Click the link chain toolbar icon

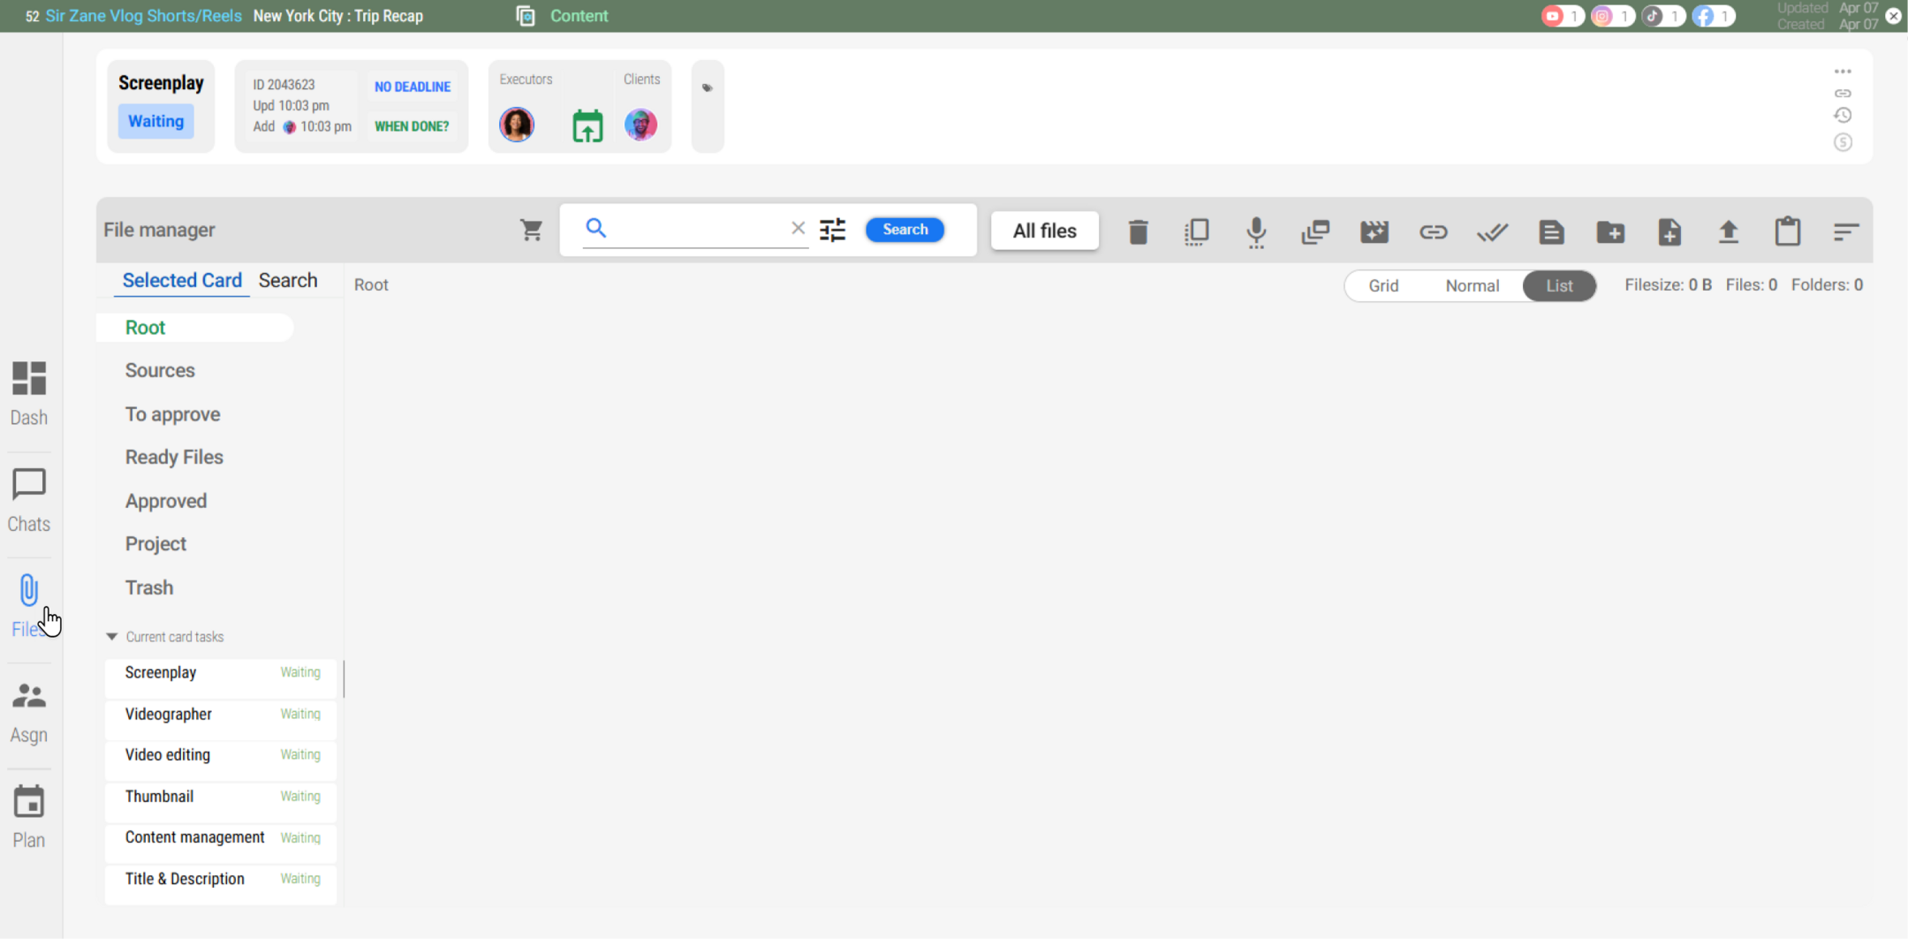(x=1433, y=231)
